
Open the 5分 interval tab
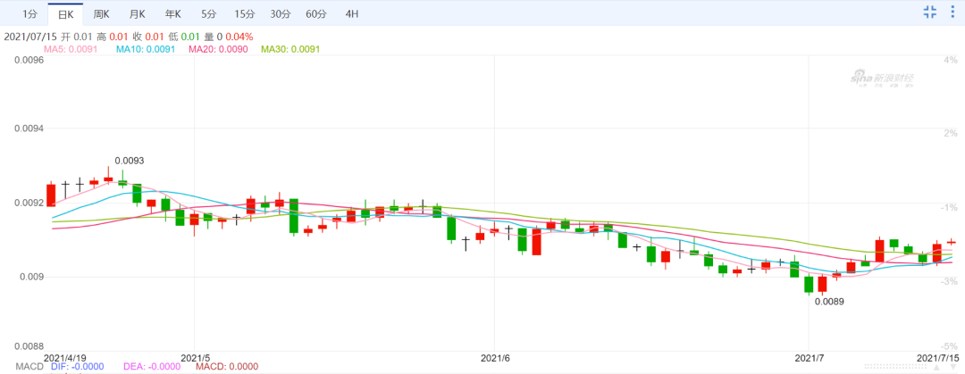click(208, 12)
